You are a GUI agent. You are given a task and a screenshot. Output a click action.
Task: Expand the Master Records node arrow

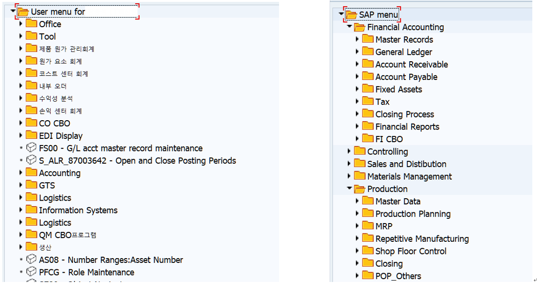point(357,39)
